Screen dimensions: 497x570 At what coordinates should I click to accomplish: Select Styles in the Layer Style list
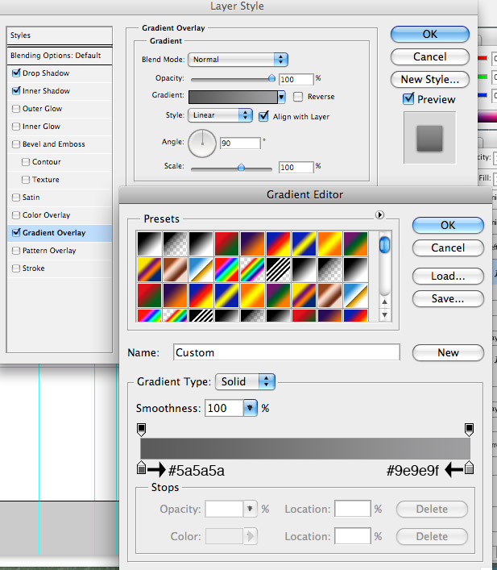[60, 35]
